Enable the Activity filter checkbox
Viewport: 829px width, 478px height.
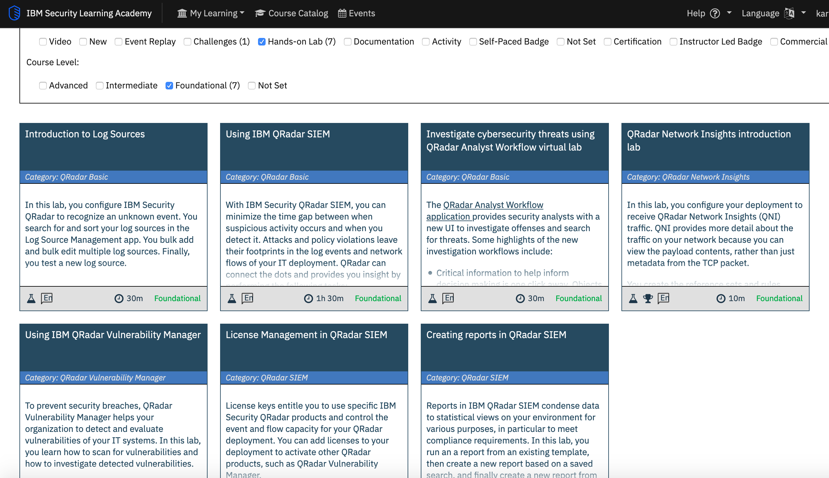coord(426,42)
